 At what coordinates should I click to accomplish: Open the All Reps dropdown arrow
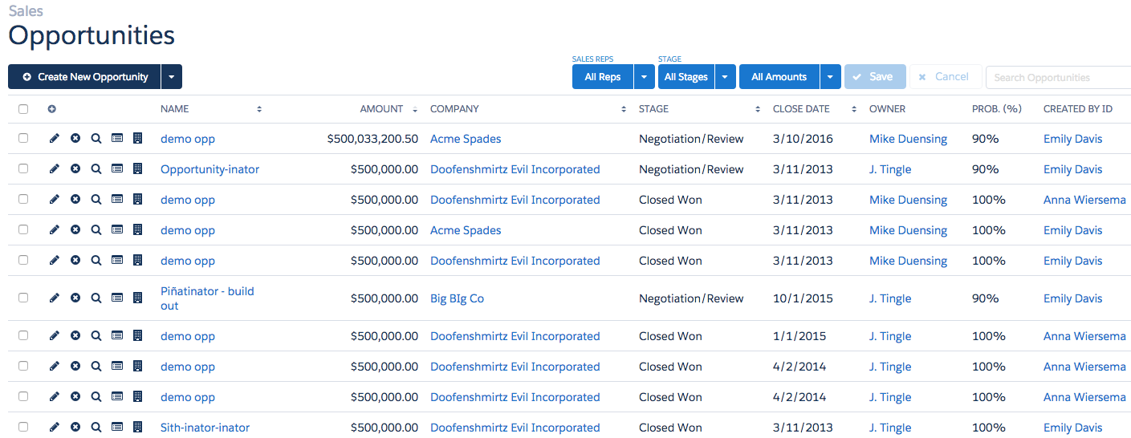[645, 77]
